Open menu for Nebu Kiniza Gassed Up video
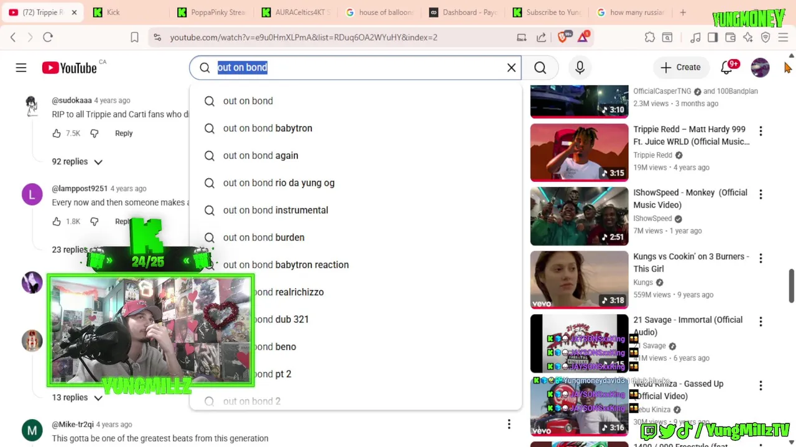 click(x=761, y=386)
